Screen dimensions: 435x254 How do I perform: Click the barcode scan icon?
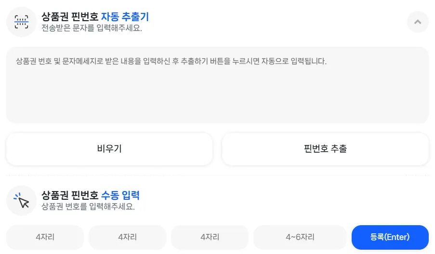pos(22,22)
